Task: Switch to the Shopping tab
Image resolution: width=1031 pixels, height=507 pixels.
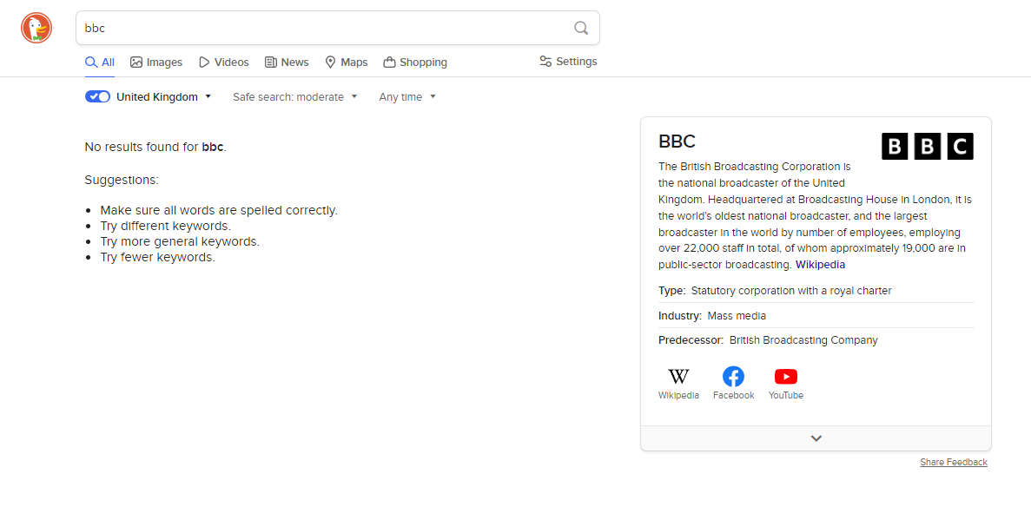Action: point(415,63)
